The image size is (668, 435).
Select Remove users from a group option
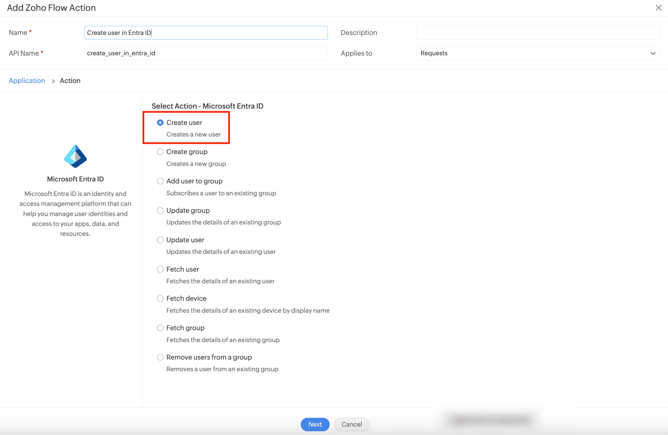tap(160, 357)
